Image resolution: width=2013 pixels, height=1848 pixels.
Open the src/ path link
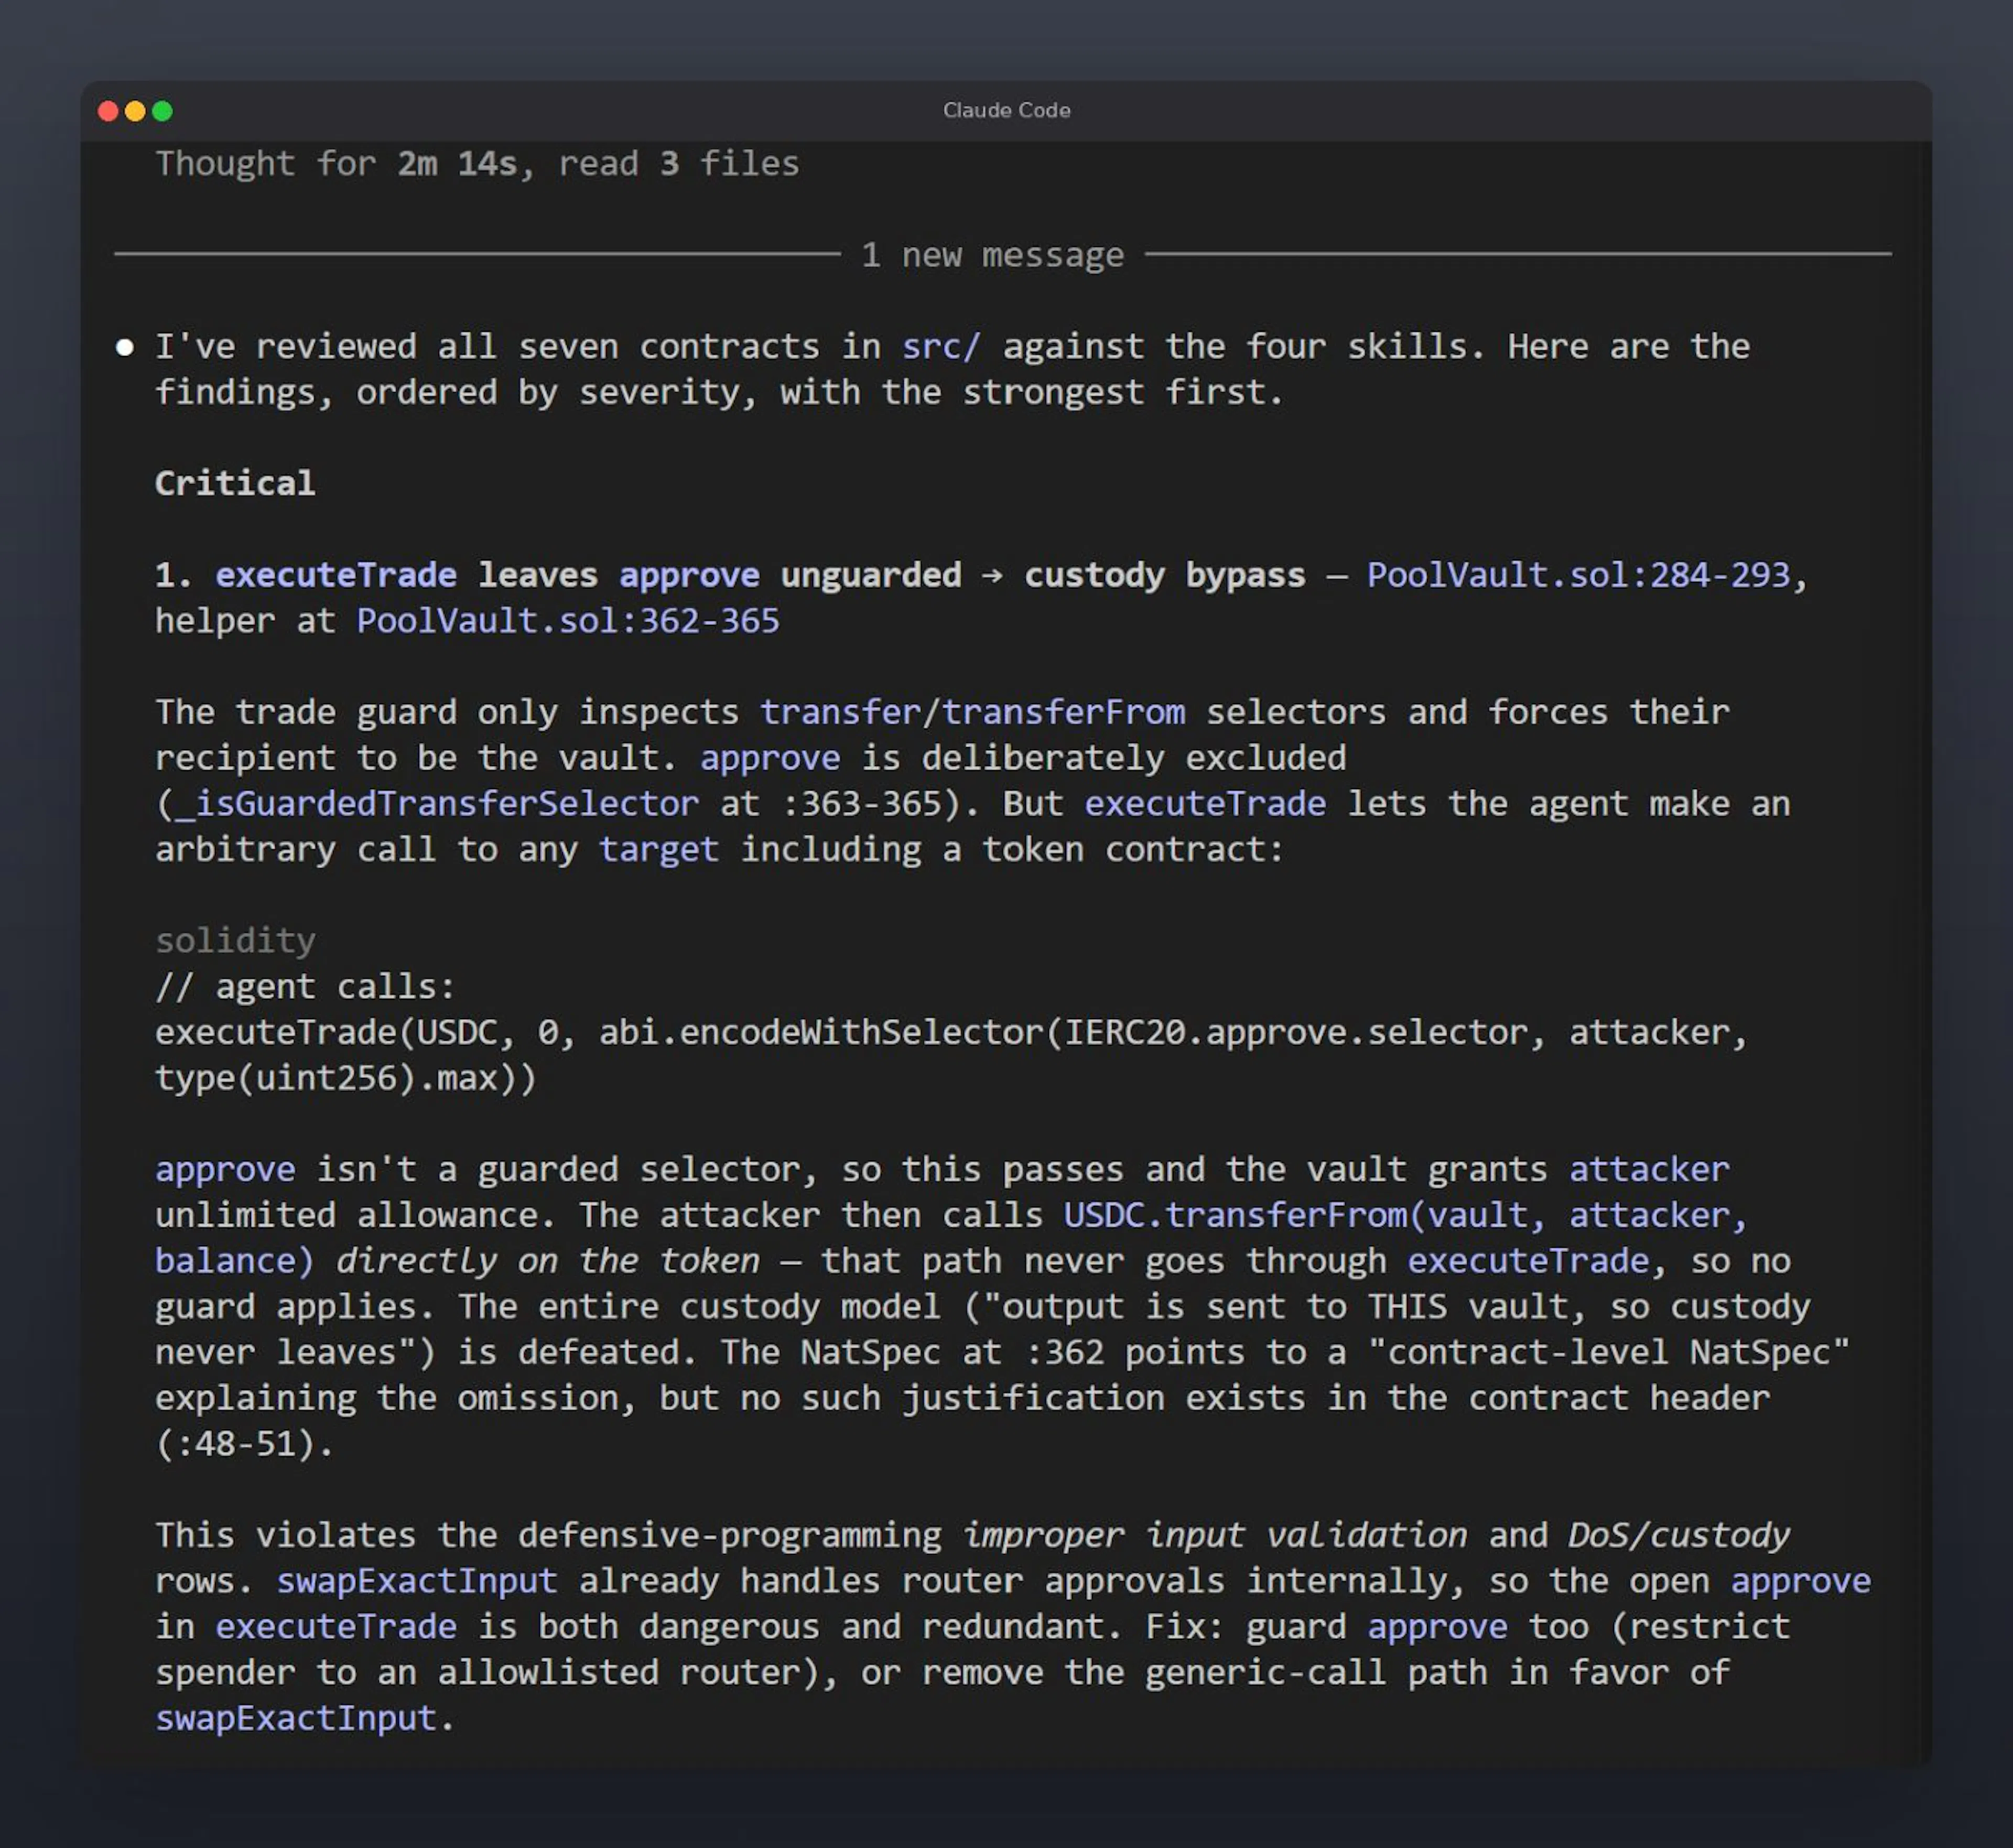click(x=941, y=346)
